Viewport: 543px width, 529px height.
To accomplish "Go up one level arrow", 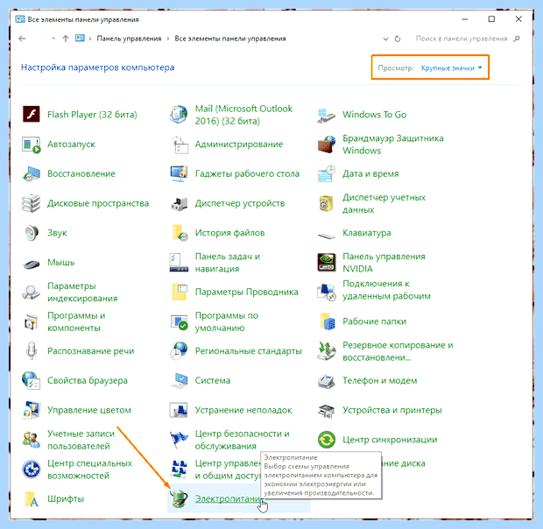I will (x=66, y=39).
